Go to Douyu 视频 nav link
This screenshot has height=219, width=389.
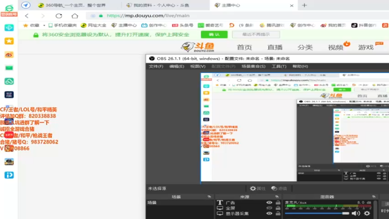(336, 47)
